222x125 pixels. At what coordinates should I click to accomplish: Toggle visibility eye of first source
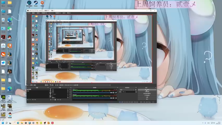click(68, 89)
